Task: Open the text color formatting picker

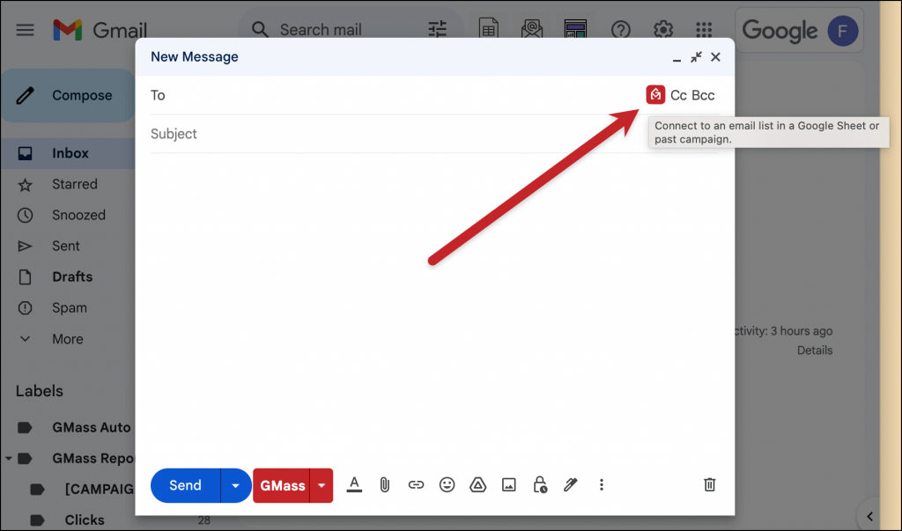Action: (353, 484)
